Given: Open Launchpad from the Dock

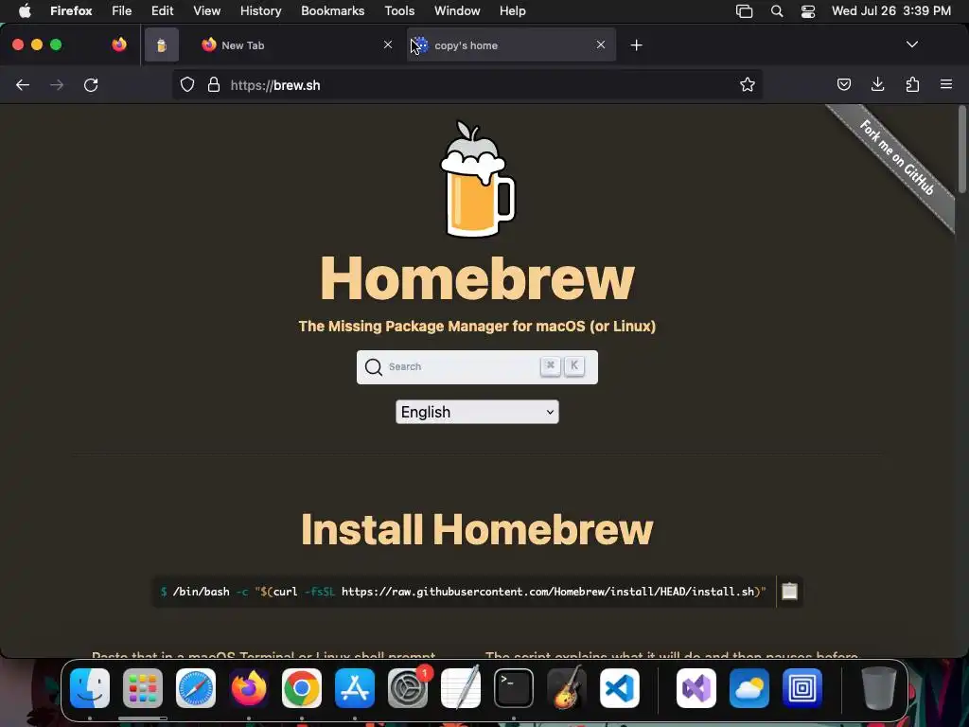Looking at the screenshot, I should point(143,688).
